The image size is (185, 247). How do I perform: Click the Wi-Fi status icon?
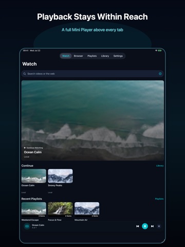[x=156, y=50]
